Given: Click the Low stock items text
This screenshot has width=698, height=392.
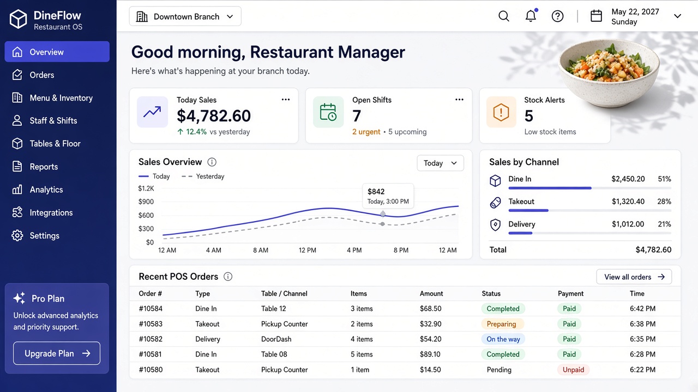Looking at the screenshot, I should click(550, 132).
